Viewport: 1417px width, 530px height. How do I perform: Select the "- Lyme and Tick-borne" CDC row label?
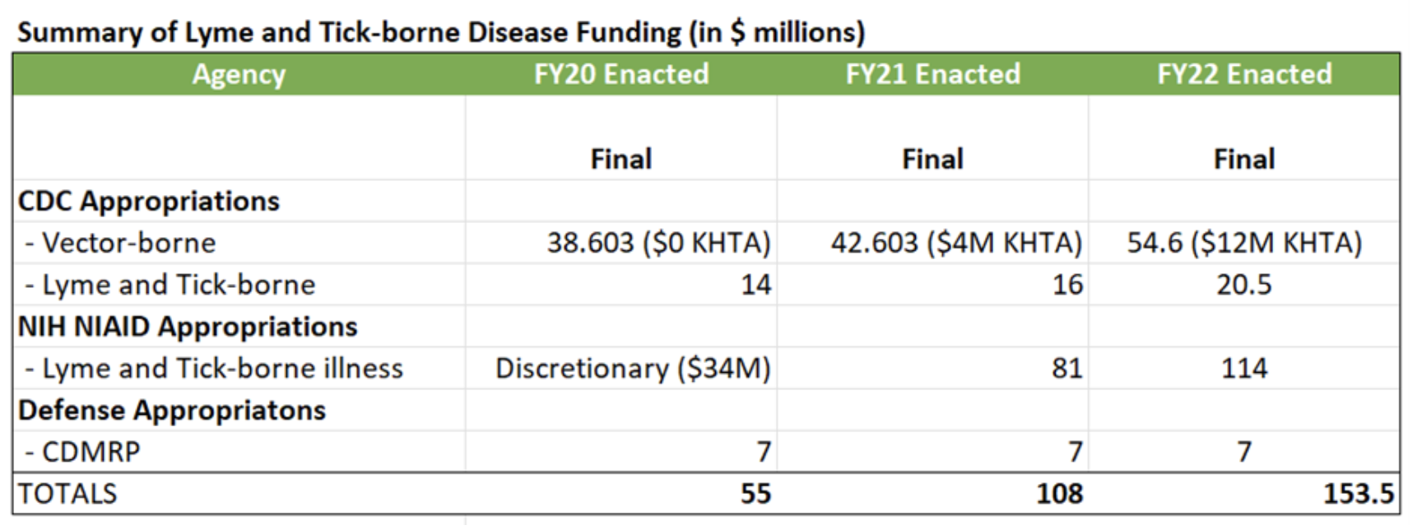170,285
